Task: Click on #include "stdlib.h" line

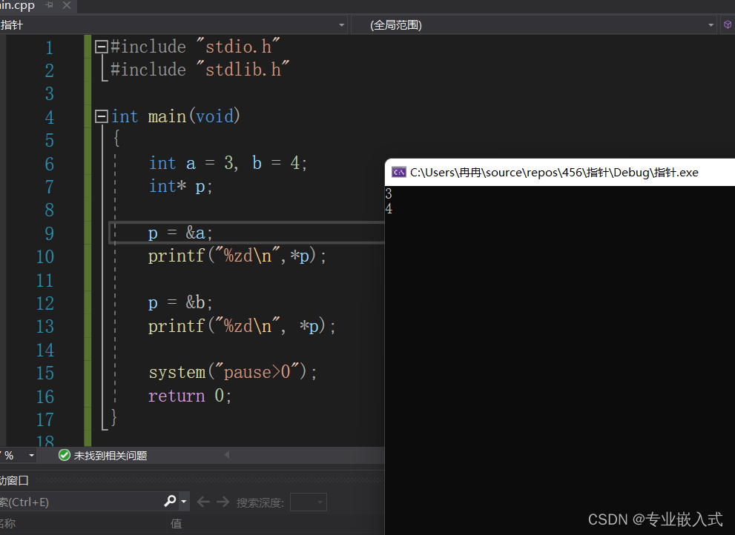Action: point(200,70)
